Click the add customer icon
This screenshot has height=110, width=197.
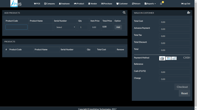coord(189,12)
